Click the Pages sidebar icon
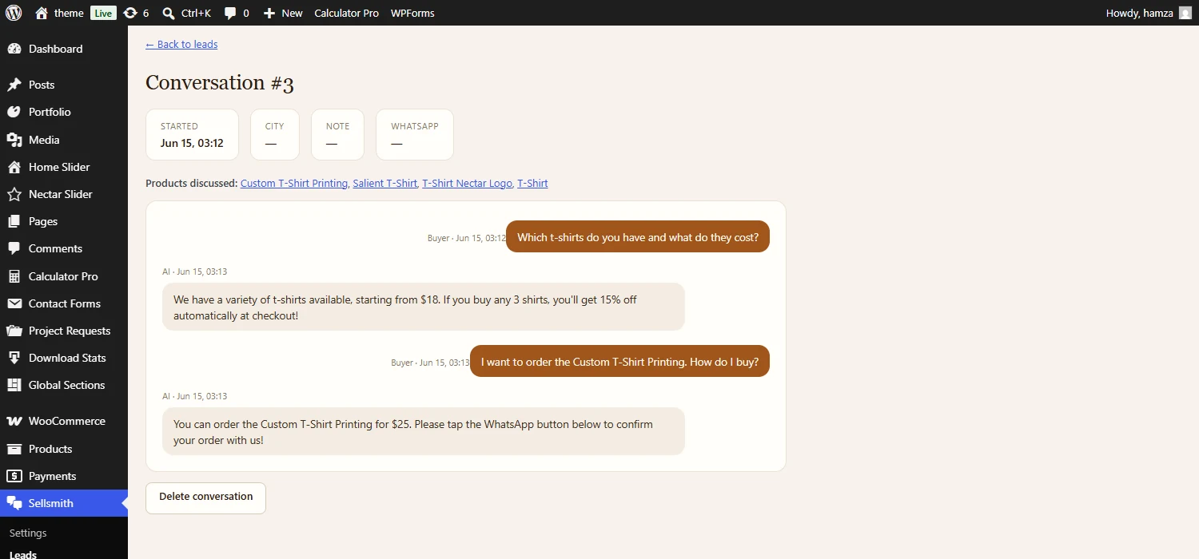 [x=14, y=221]
